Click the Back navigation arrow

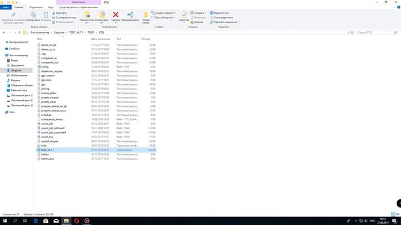[4, 32]
